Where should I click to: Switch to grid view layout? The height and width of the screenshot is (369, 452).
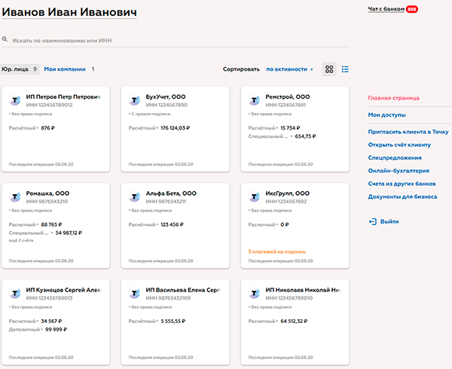pyautogui.click(x=329, y=69)
